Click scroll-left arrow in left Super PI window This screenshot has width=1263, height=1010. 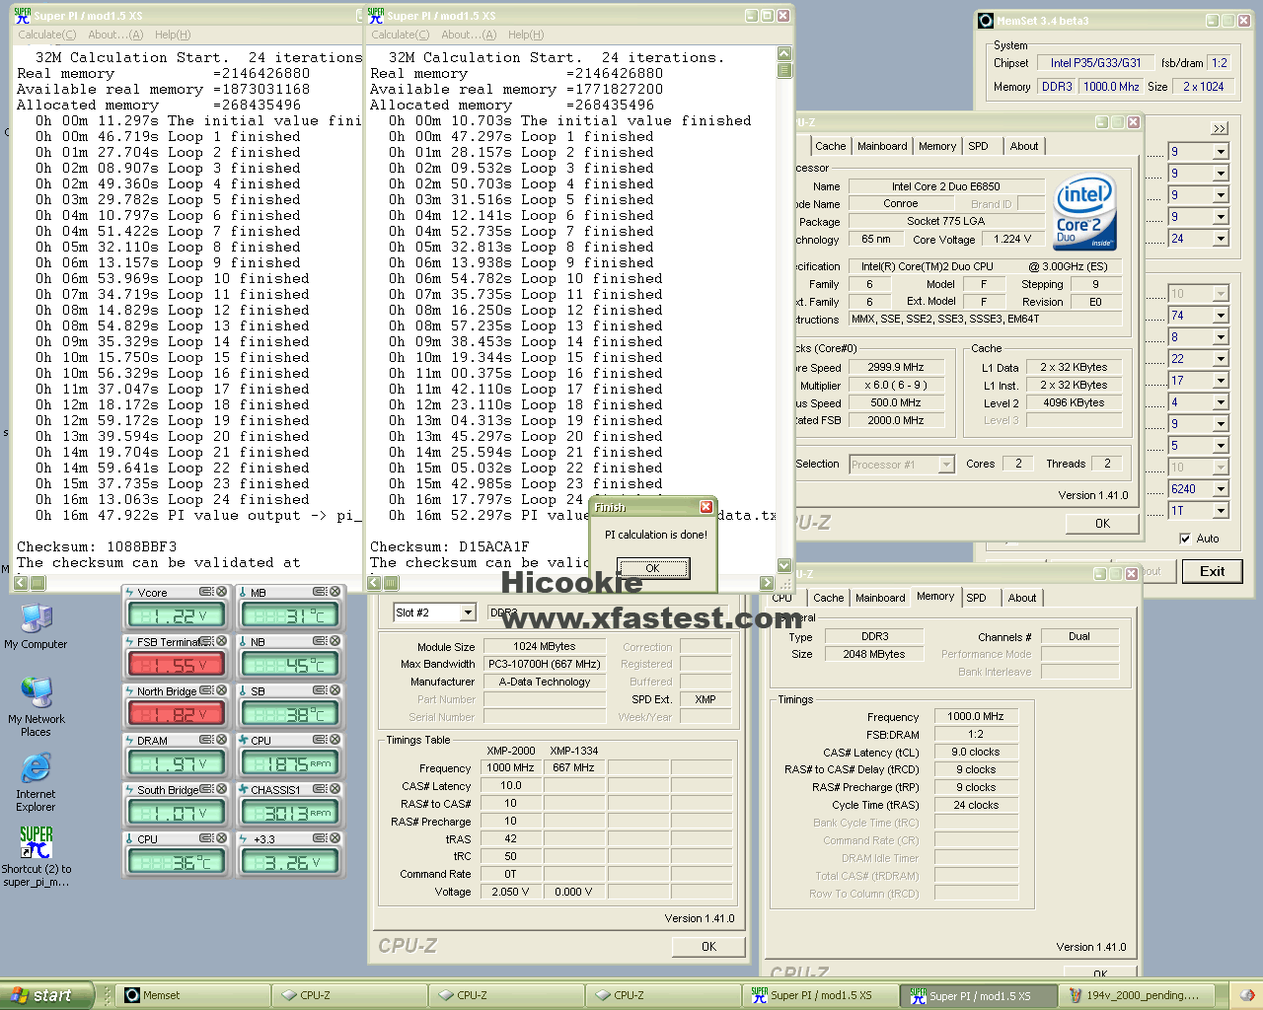pyautogui.click(x=20, y=583)
